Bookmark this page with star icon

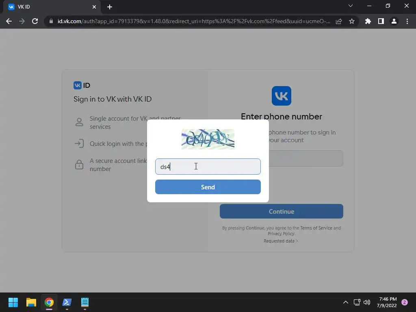[x=352, y=21]
